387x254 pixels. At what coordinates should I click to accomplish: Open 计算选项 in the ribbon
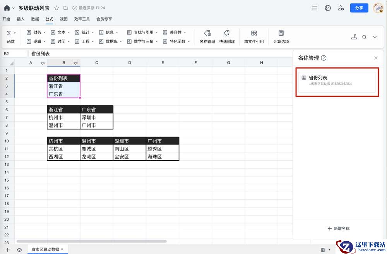click(281, 36)
